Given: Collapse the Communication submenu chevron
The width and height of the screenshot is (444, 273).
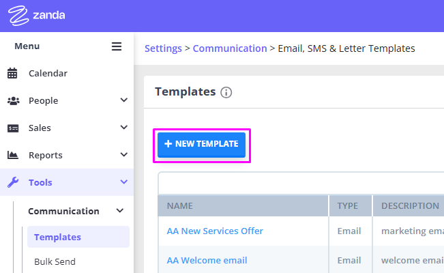Looking at the screenshot, I should coord(120,211).
